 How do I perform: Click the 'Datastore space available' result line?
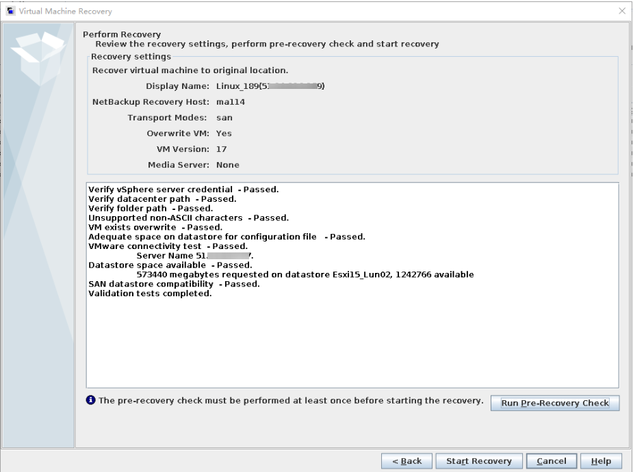click(170, 265)
